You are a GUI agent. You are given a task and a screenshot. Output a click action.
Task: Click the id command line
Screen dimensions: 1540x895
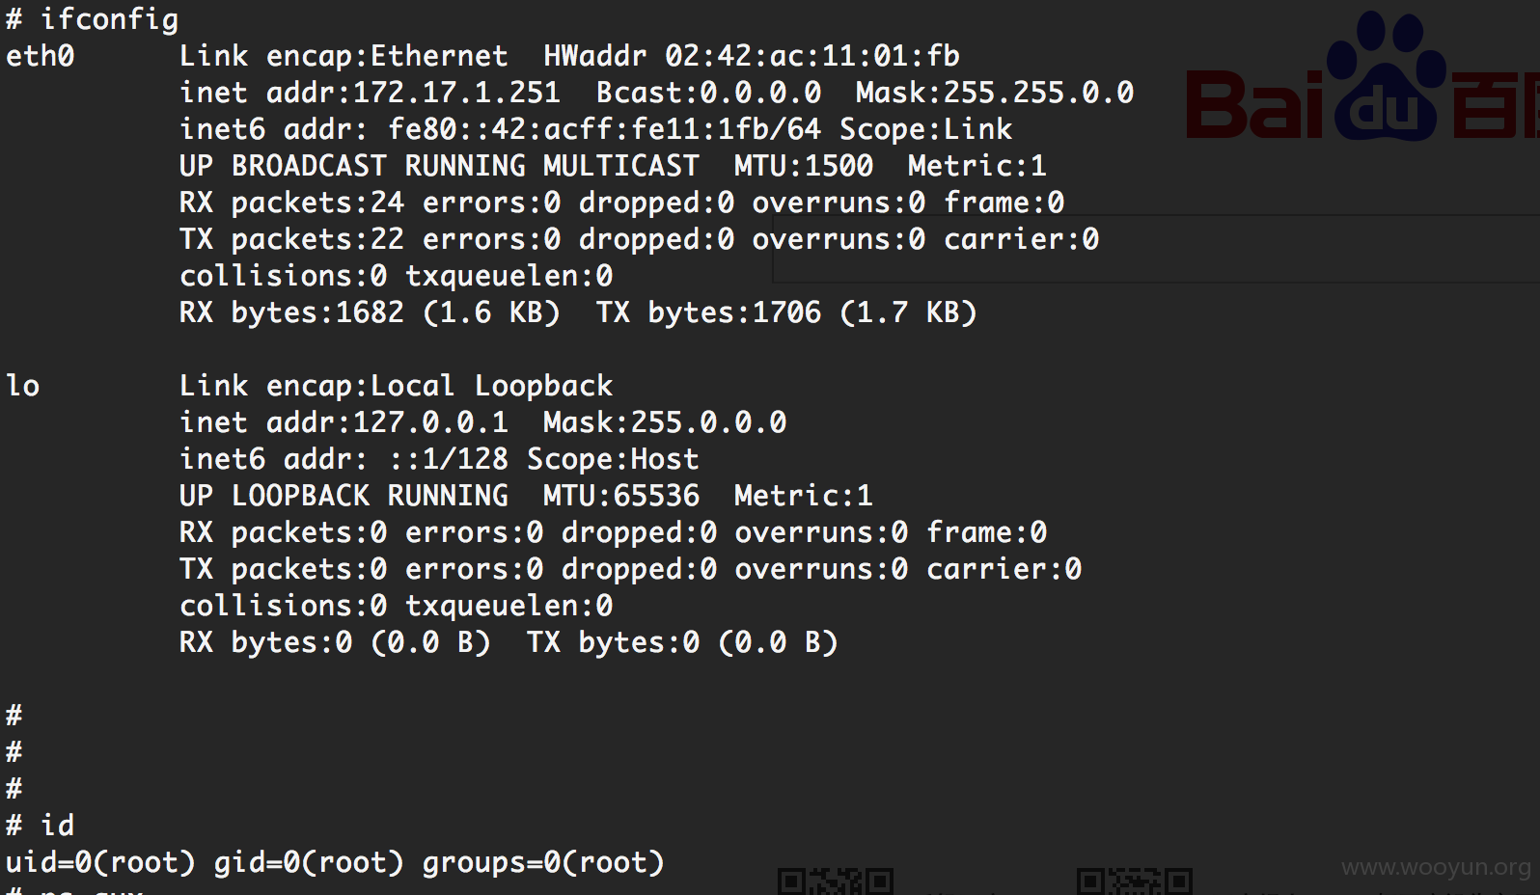point(41,826)
